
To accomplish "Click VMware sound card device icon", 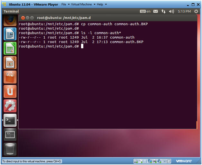I will [159, 161].
